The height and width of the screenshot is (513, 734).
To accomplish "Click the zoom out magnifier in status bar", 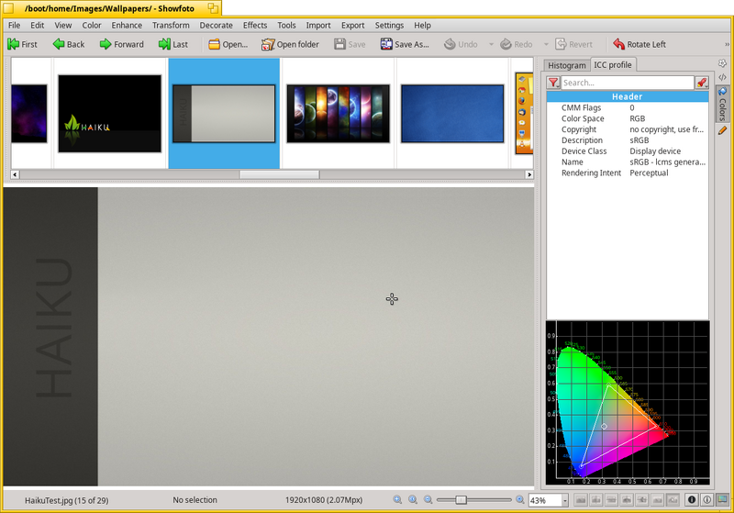I will coord(428,499).
